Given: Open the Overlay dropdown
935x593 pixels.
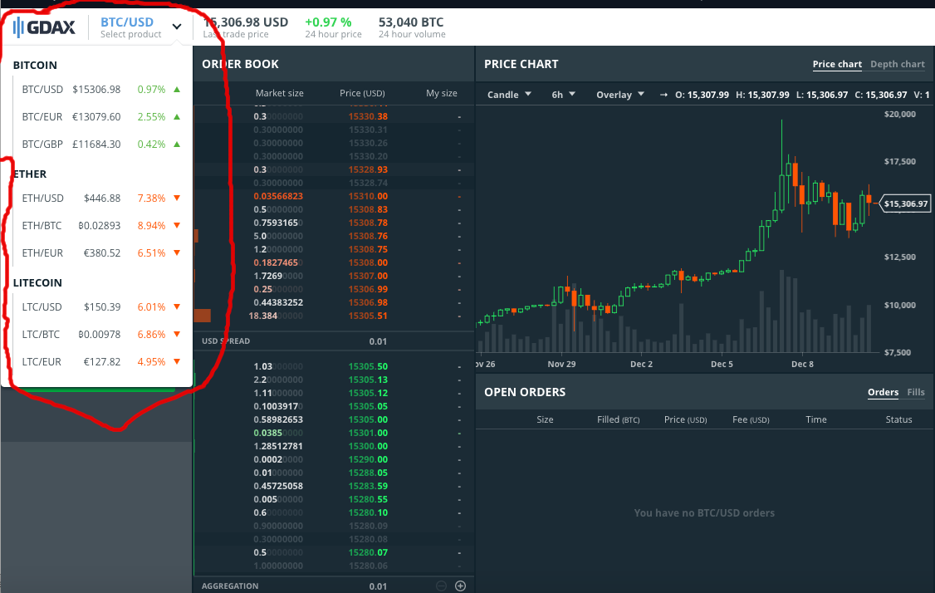Looking at the screenshot, I should (620, 95).
